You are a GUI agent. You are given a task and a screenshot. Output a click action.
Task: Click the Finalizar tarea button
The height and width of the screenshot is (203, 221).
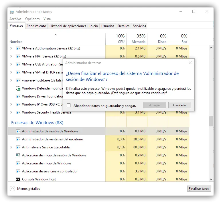(x=199, y=189)
